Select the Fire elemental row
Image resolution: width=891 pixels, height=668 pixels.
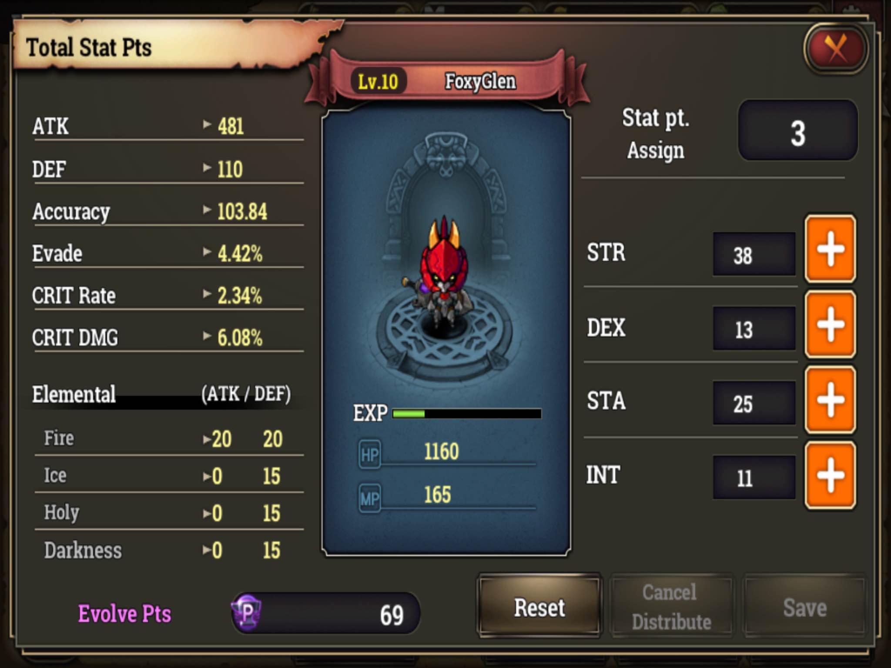click(169, 438)
